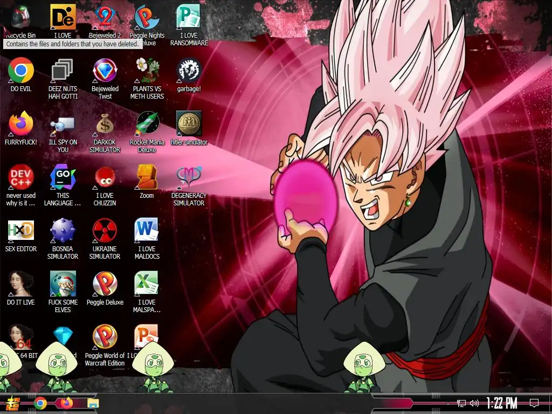Open the network status tray icon

pos(461,403)
